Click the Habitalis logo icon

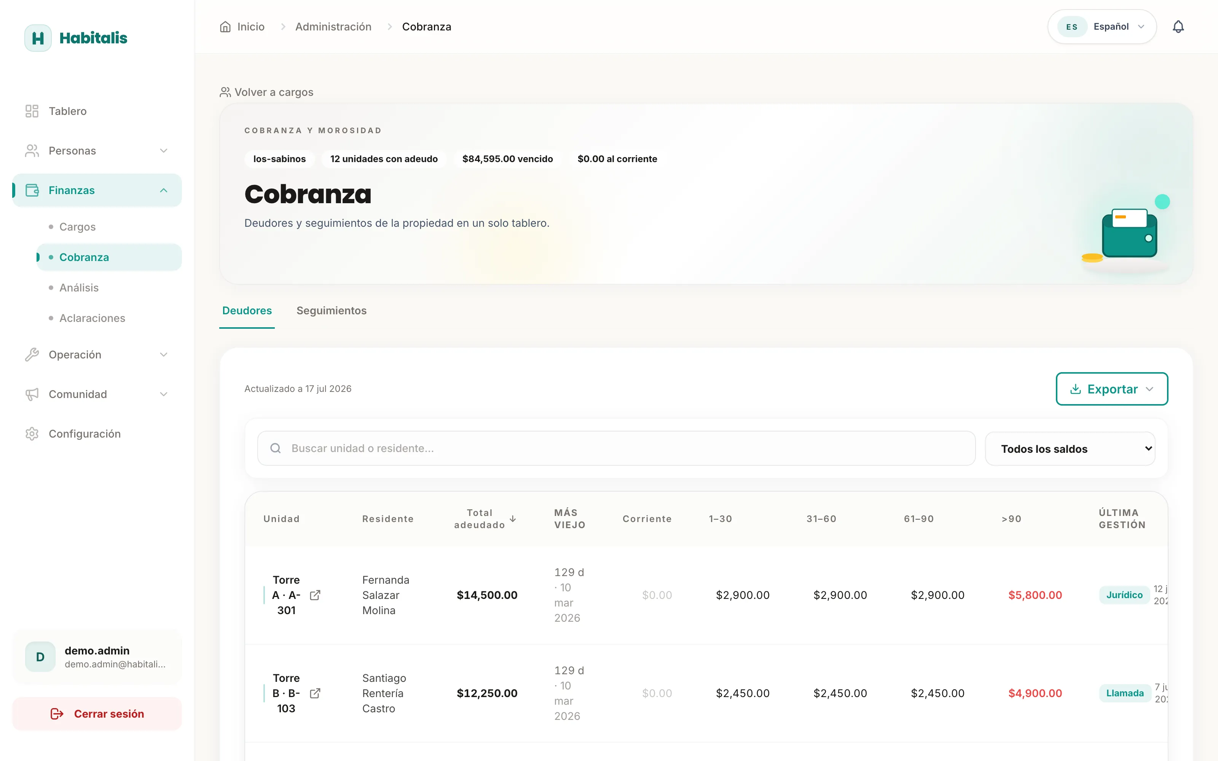tap(38, 38)
